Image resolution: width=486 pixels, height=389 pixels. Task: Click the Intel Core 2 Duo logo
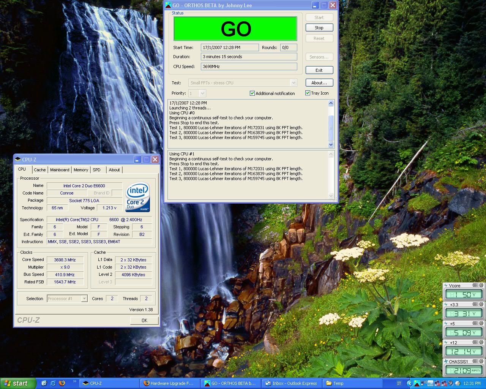tap(137, 198)
